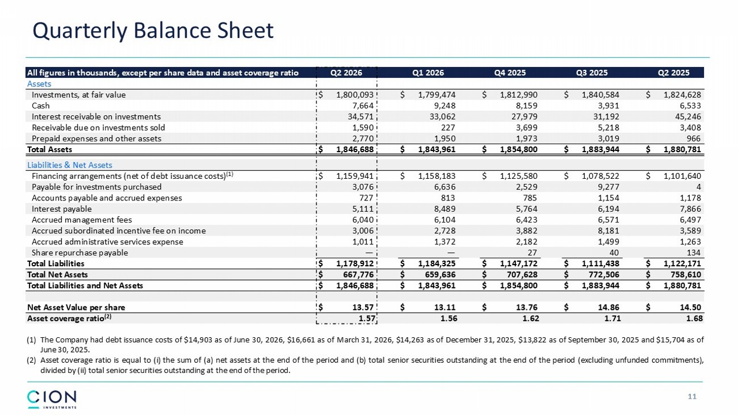Click the Interest payable row label

[61, 209]
